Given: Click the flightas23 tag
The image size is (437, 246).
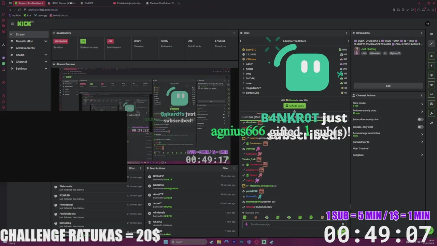Looking at the screenshot, I should [395, 53].
